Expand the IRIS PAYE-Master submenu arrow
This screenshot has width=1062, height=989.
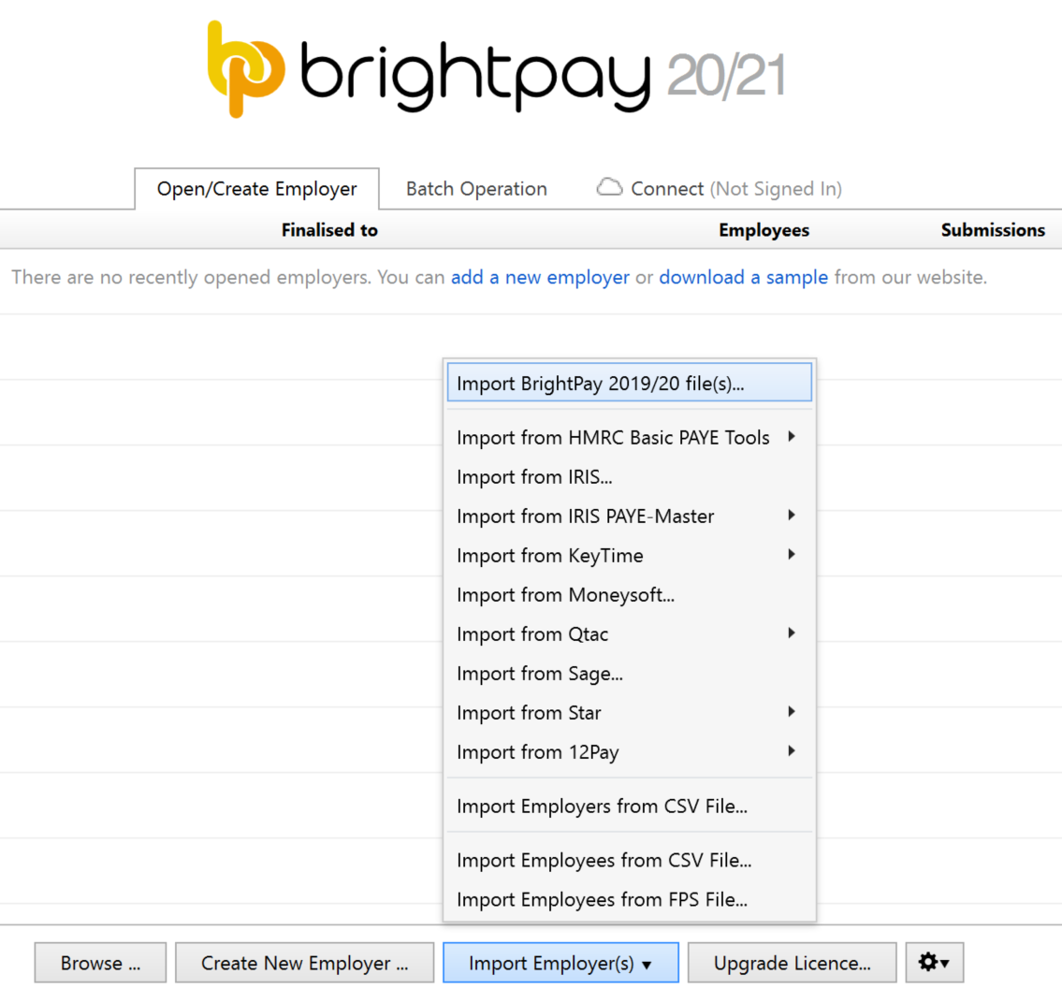[791, 516]
